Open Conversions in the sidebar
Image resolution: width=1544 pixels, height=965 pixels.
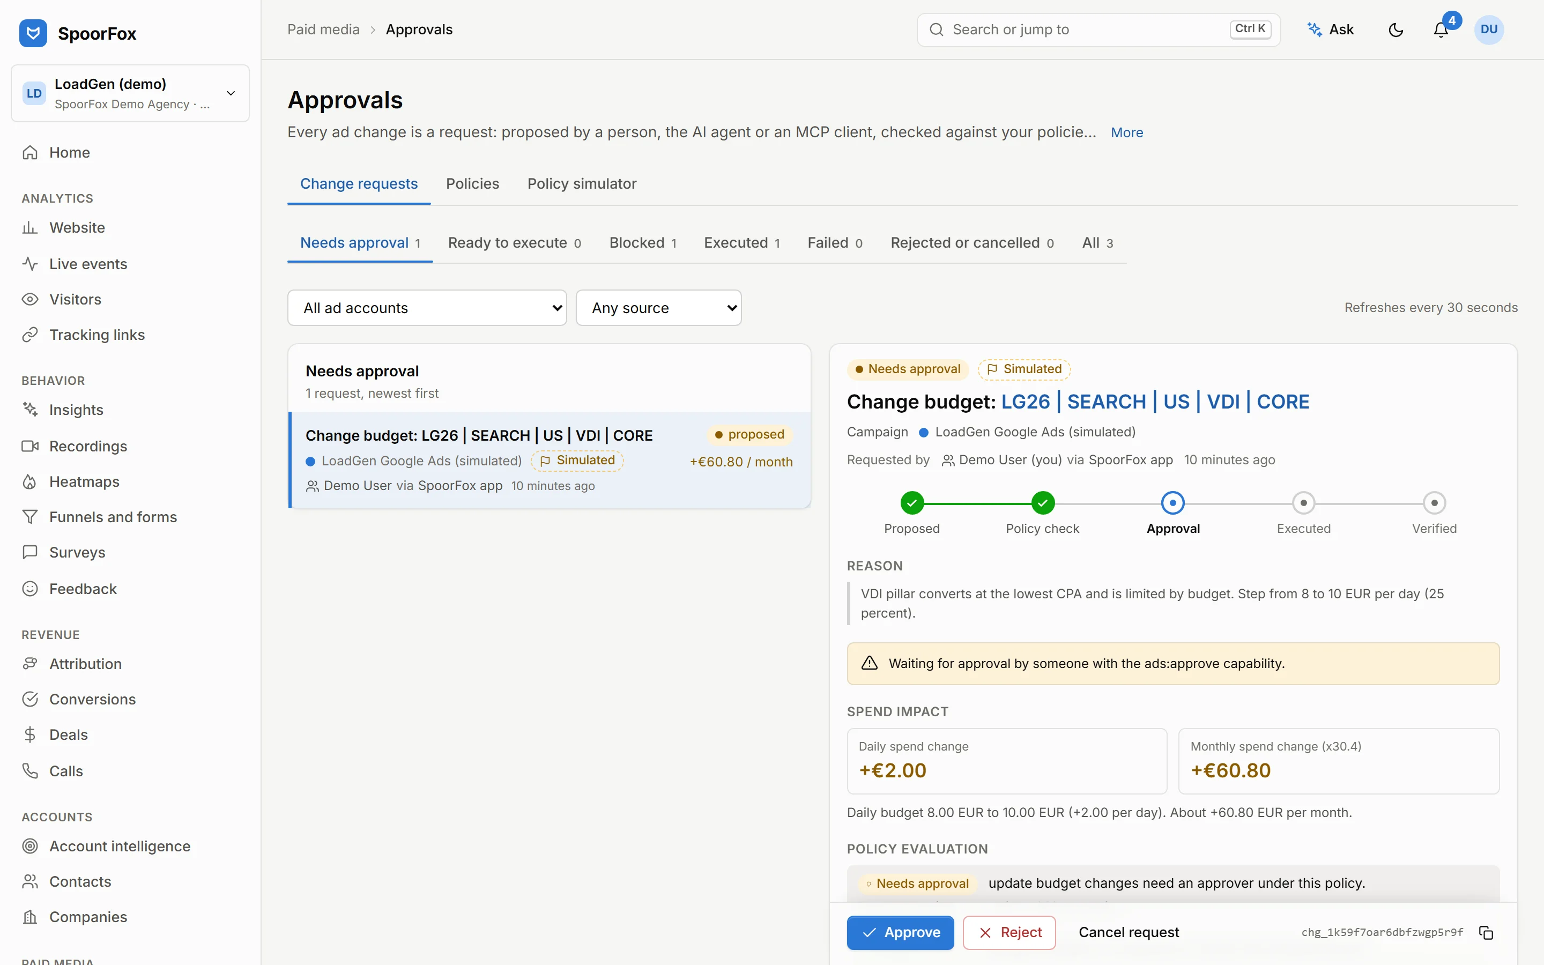(x=130, y=699)
